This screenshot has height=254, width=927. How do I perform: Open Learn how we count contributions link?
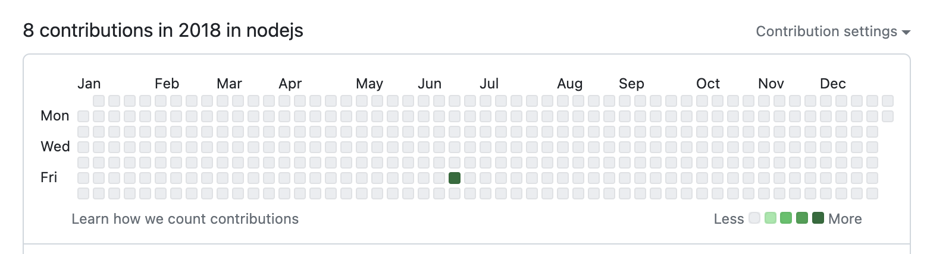(185, 219)
